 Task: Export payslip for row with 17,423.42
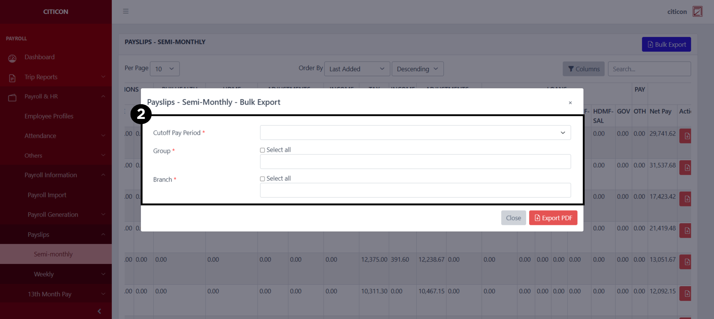click(x=685, y=199)
